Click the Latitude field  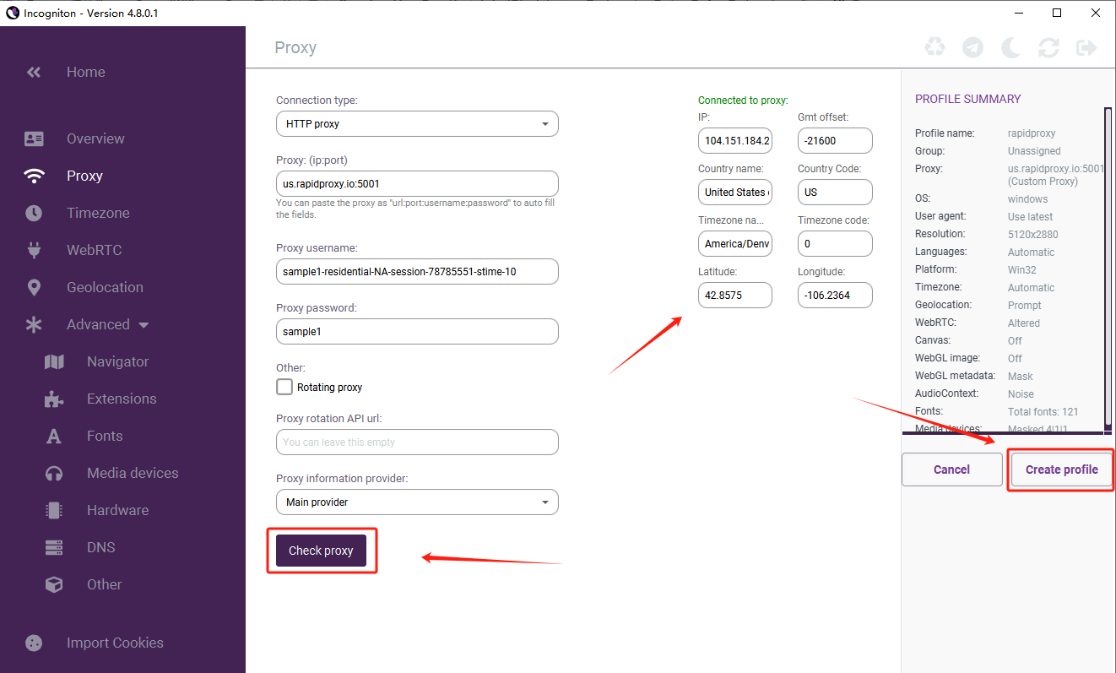tap(735, 295)
